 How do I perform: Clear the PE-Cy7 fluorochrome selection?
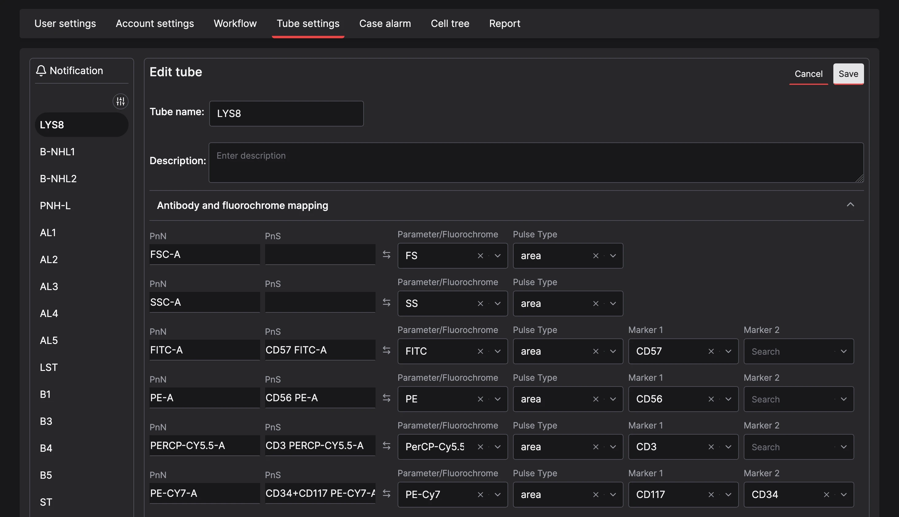480,495
